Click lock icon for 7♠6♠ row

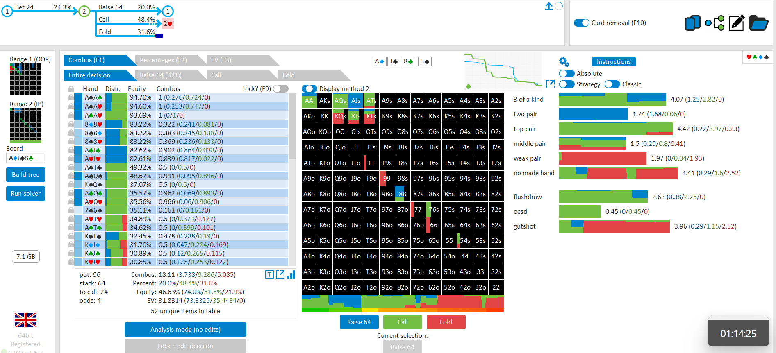tap(71, 210)
